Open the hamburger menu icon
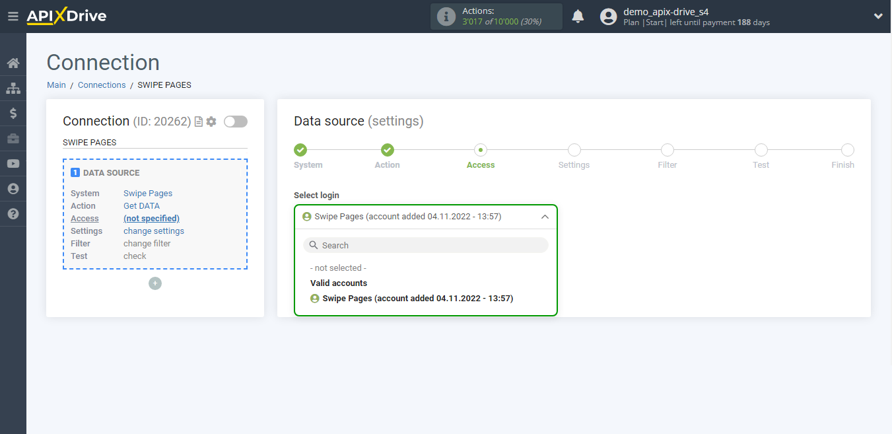Image resolution: width=892 pixels, height=434 pixels. (13, 17)
